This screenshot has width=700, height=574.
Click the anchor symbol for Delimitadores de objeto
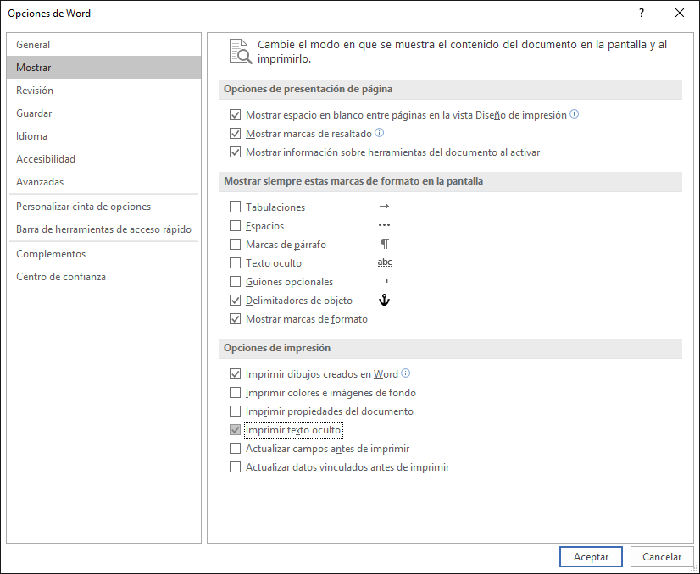pyautogui.click(x=384, y=301)
